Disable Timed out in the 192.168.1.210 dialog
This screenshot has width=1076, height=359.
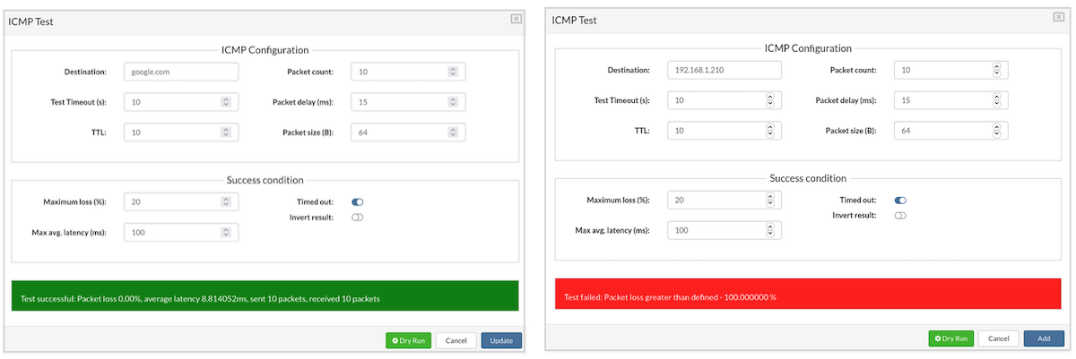point(900,201)
